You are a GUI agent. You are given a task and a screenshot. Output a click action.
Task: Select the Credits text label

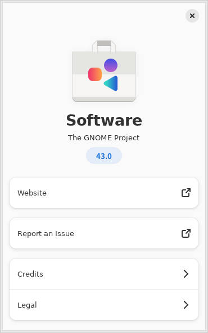[30, 274]
